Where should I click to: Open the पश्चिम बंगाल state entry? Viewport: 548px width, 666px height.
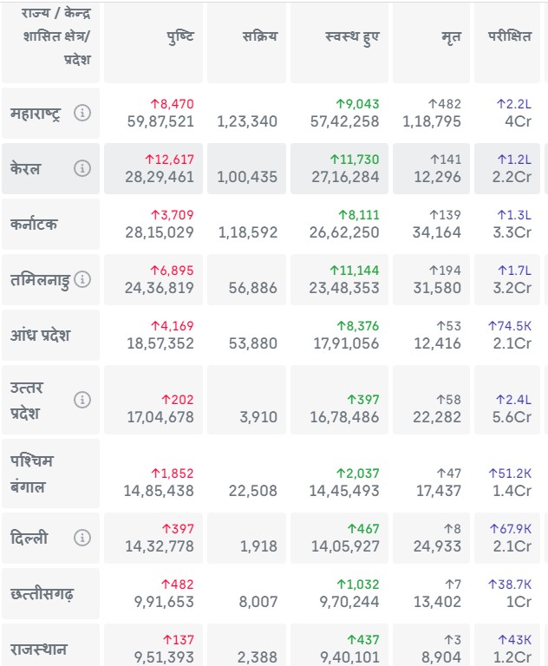33,473
